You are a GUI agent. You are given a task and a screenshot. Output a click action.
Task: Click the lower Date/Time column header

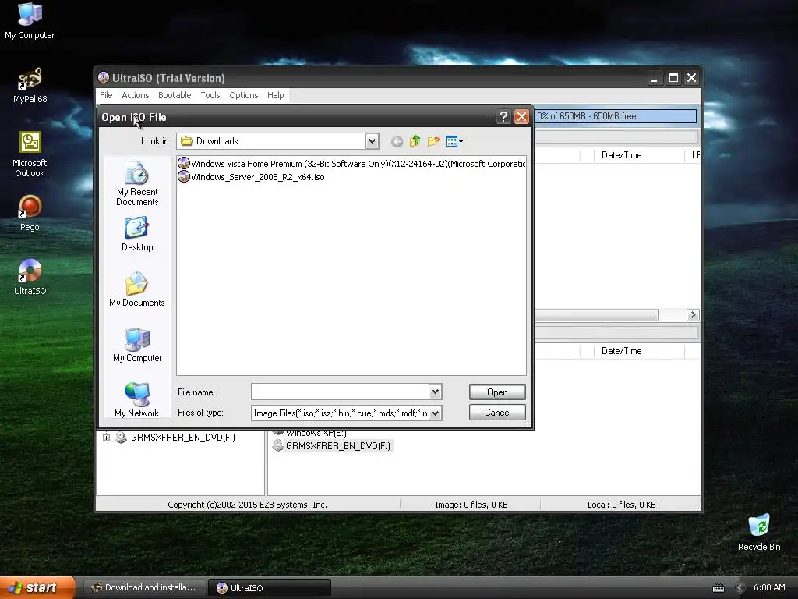(639, 351)
